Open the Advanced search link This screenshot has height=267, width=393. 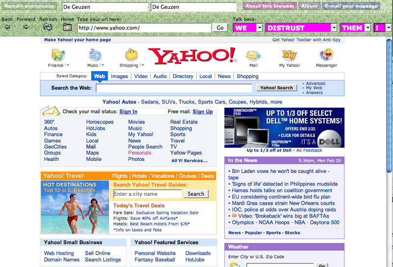tap(315, 83)
